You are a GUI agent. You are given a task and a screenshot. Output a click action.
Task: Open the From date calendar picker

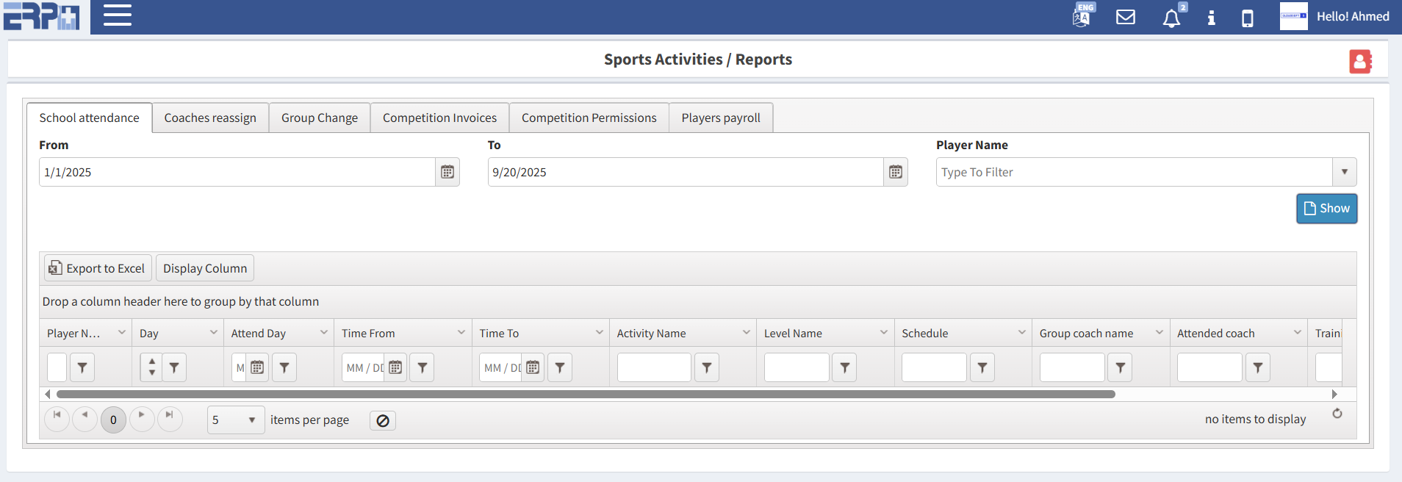click(x=447, y=172)
